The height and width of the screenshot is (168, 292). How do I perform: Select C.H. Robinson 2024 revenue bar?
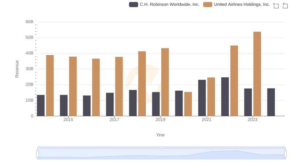[271, 102]
